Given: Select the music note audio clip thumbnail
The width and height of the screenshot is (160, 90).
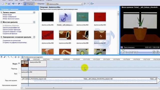Looking at the screenshot, I should pos(65,17).
